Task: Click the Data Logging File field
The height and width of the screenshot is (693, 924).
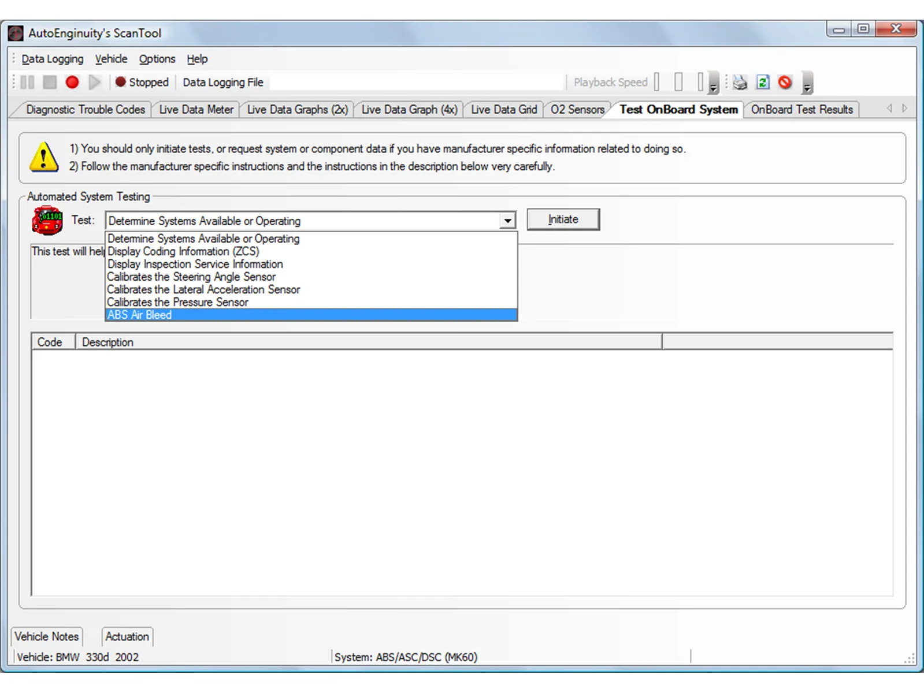Action: coord(416,83)
